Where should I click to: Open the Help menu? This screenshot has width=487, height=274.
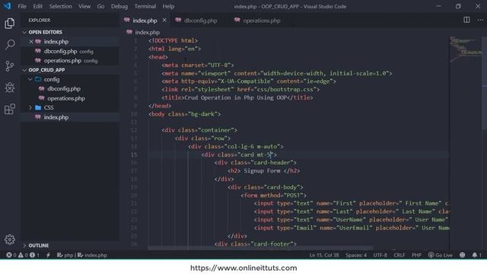coord(168,6)
